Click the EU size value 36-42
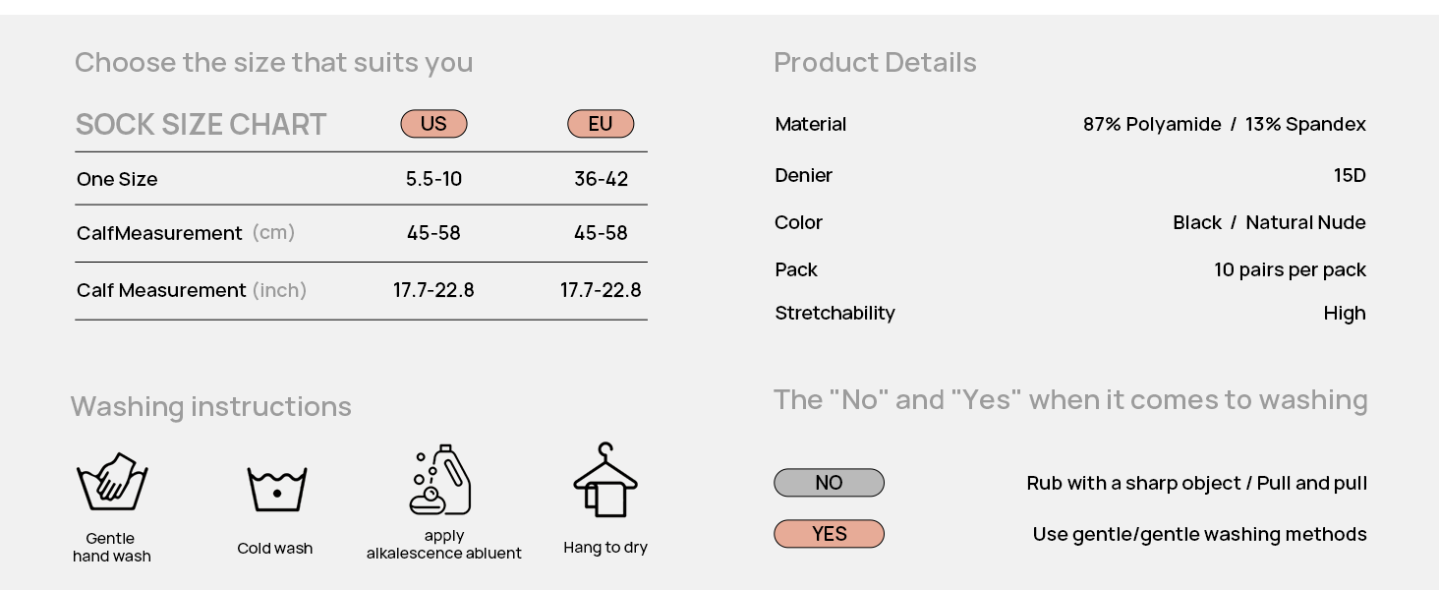The height and width of the screenshot is (590, 1439). (601, 179)
